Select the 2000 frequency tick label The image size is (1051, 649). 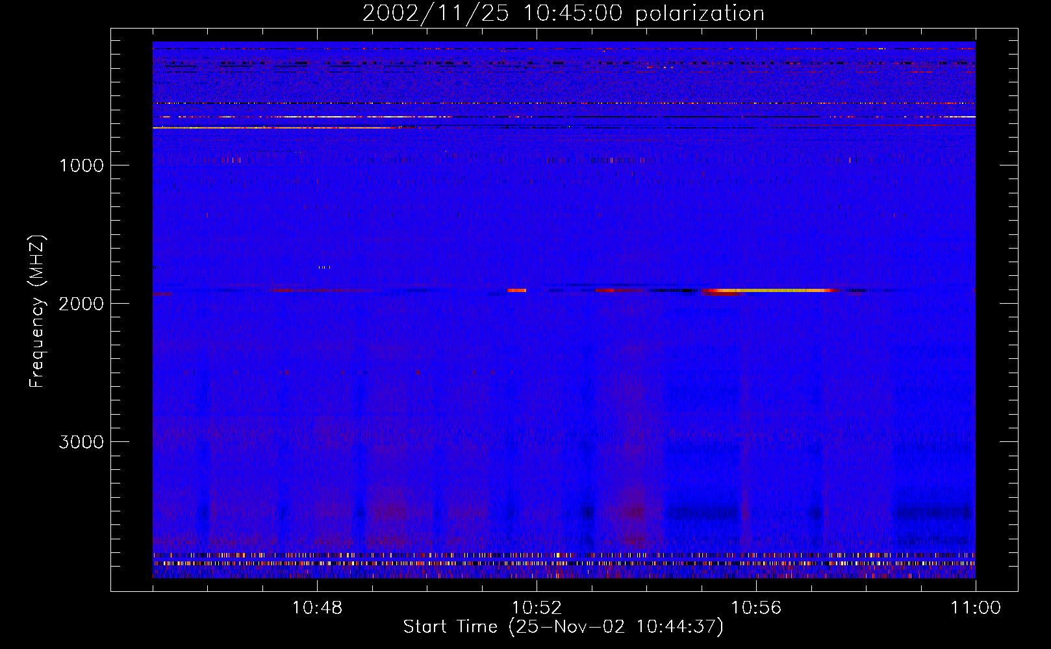(x=81, y=304)
